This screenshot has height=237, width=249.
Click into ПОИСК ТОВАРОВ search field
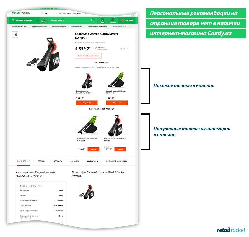(x=70, y=20)
